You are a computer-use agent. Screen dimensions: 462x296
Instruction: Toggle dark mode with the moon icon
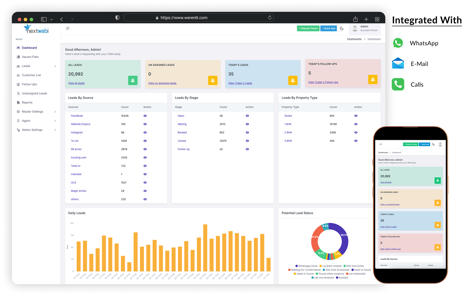(342, 28)
